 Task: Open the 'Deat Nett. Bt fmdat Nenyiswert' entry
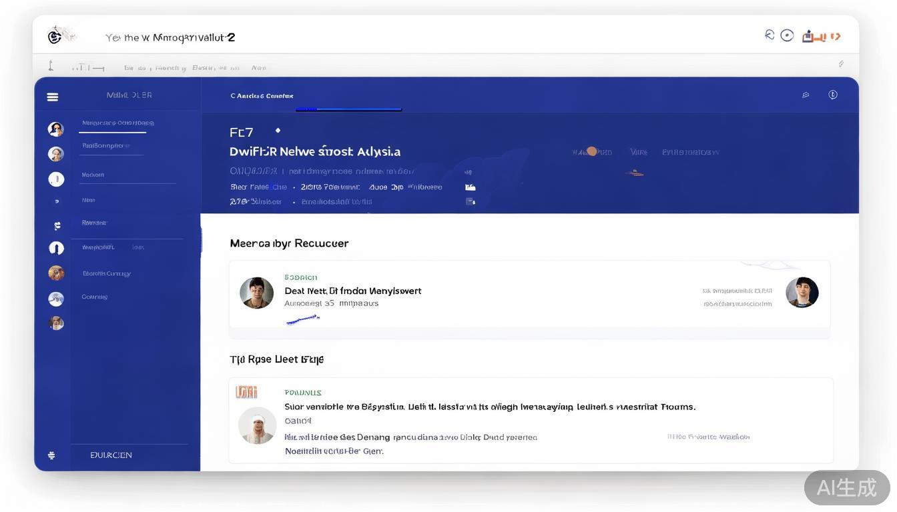352,291
